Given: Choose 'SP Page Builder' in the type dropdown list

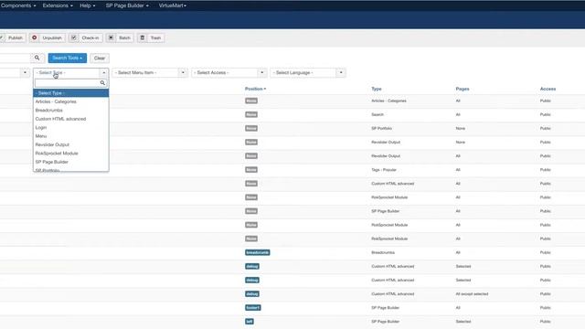Looking at the screenshot, I should [71, 162].
